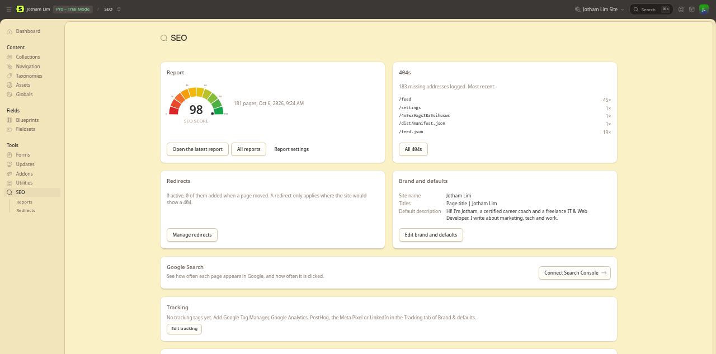
Task: Toggle the sidebar hamburger menu icon
Action: click(x=9, y=10)
